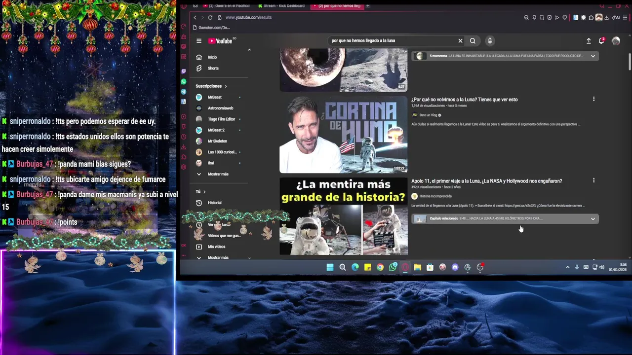The image size is (632, 355).
Task: Open Opera sidebar history clock icon
Action: click(184, 137)
